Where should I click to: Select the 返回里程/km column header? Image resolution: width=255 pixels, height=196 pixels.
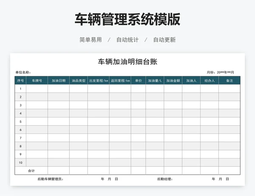click(x=120, y=81)
